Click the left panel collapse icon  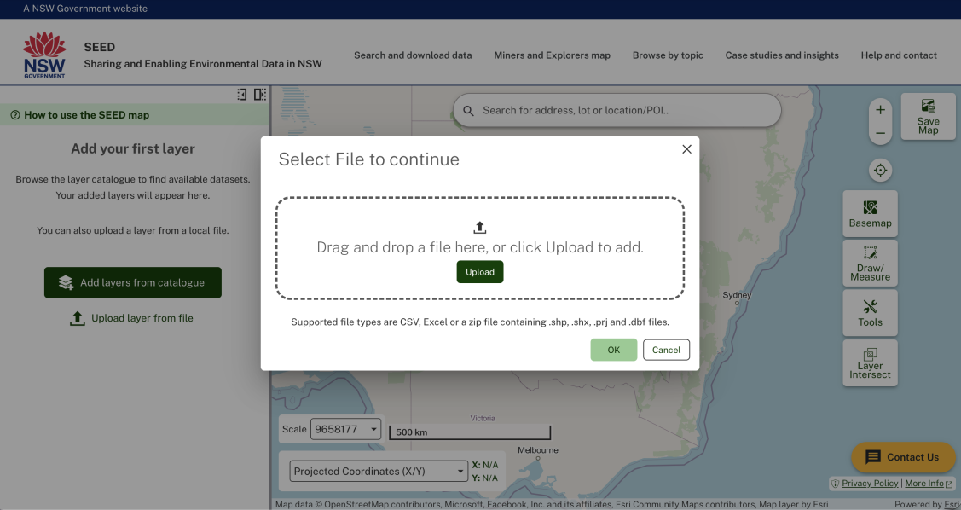click(242, 95)
